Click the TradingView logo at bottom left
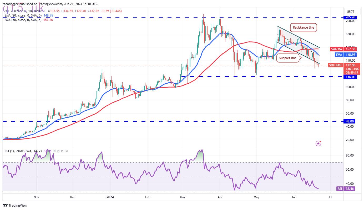Image resolution: width=364 pixels, height=210 pixels. tap(15, 206)
